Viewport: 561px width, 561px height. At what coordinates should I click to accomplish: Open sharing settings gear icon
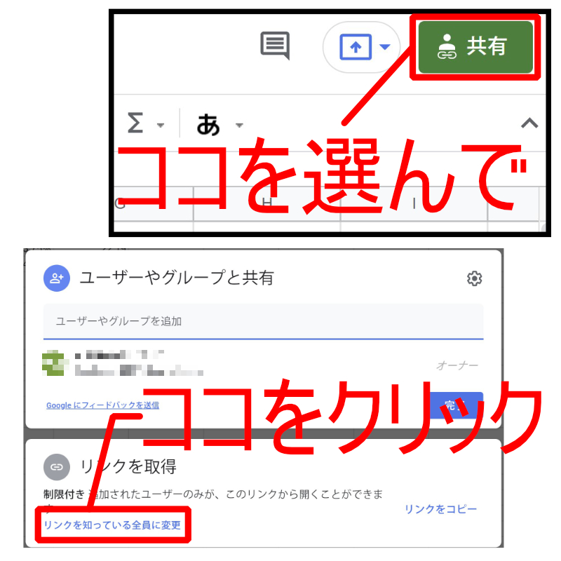(x=475, y=278)
